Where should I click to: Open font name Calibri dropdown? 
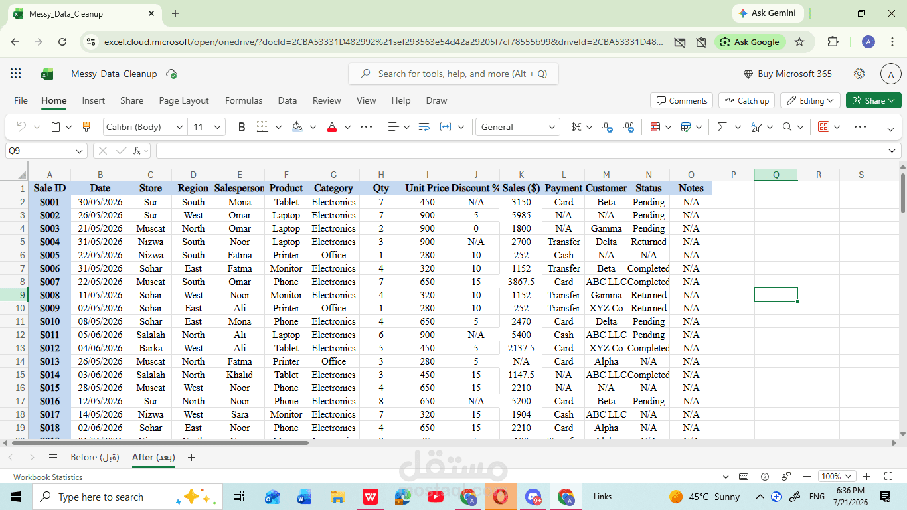179,127
